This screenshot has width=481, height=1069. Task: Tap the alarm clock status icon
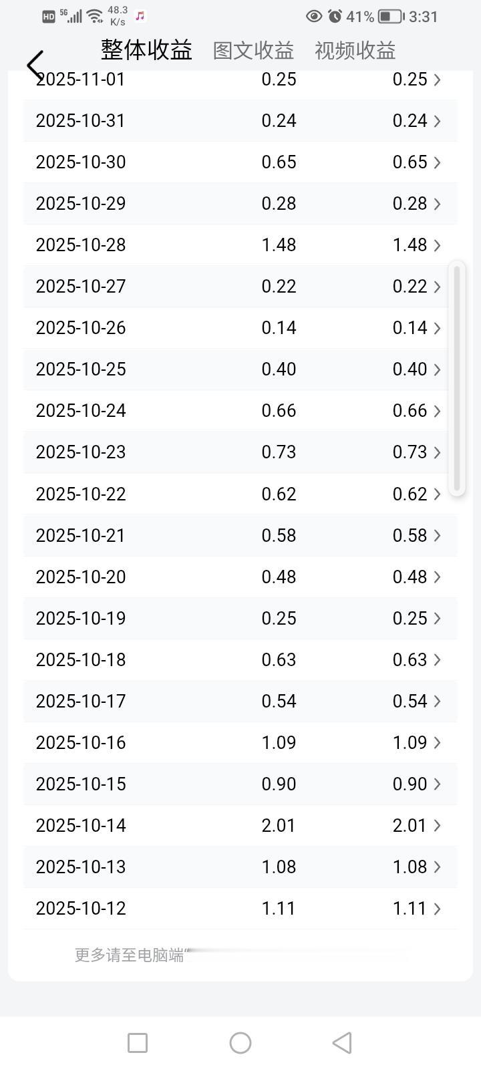click(x=335, y=16)
